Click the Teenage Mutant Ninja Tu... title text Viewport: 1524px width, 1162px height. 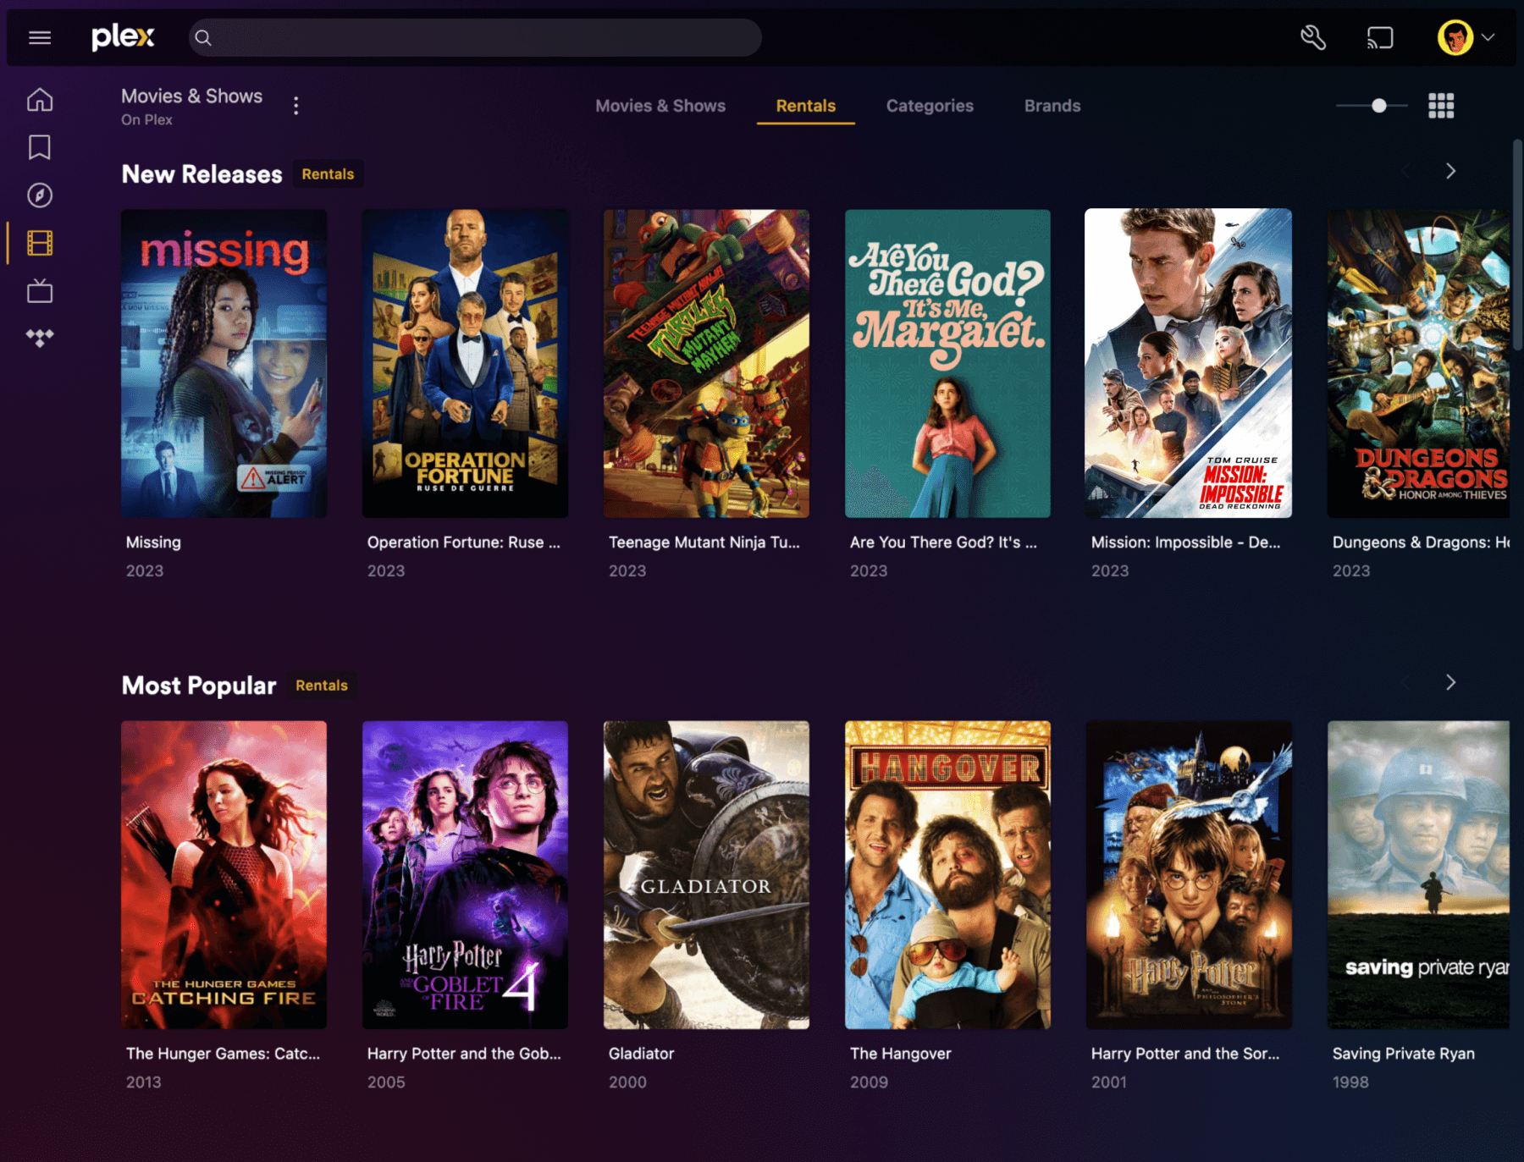click(x=704, y=542)
